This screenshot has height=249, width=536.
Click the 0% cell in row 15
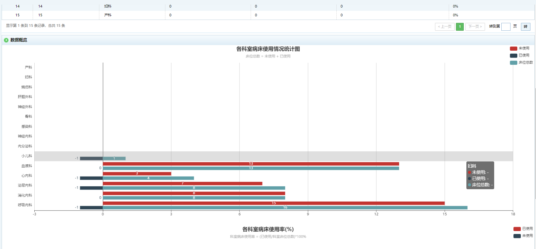[x=456, y=15]
